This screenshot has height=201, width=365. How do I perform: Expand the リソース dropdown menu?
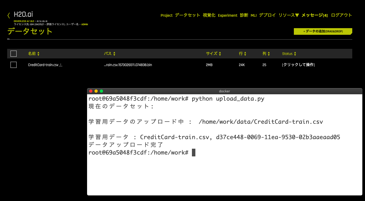pos(289,15)
